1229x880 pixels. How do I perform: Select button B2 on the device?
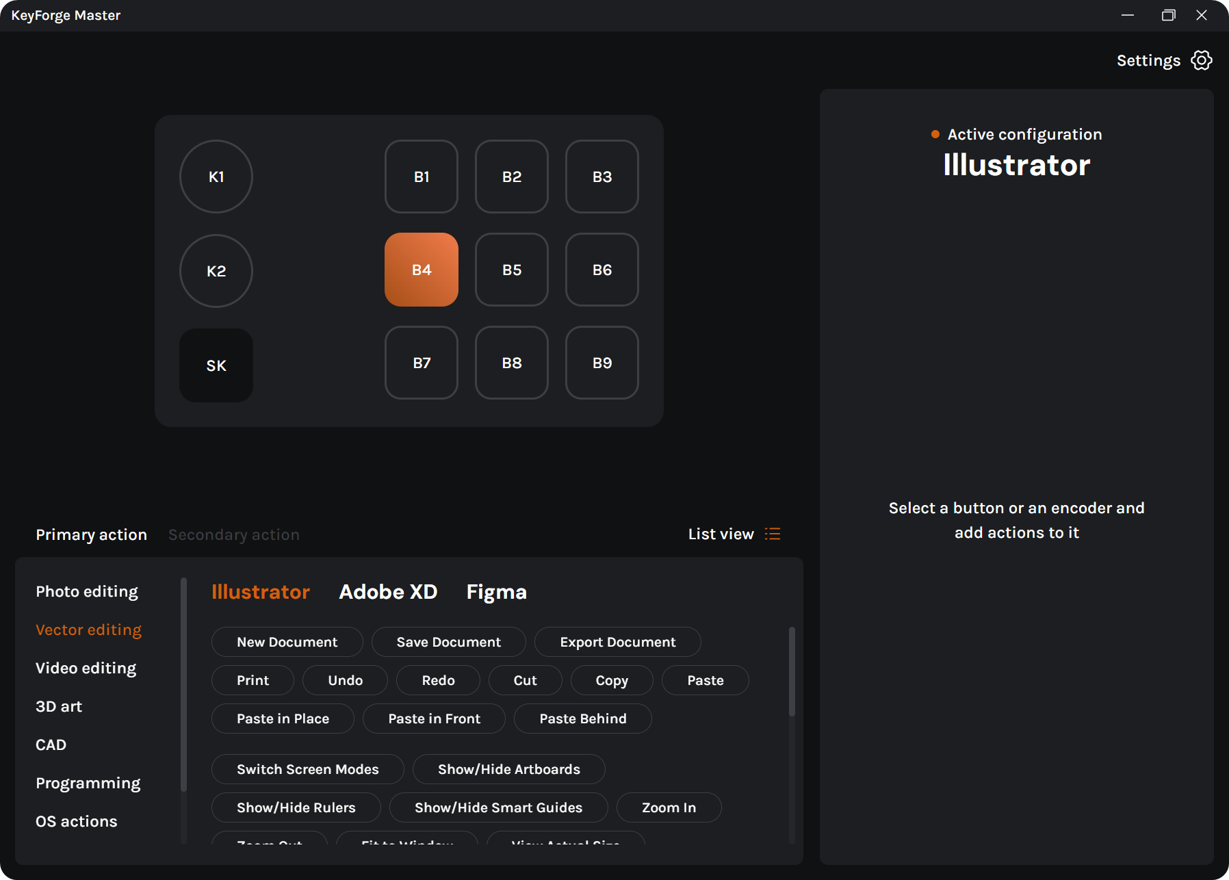point(512,177)
